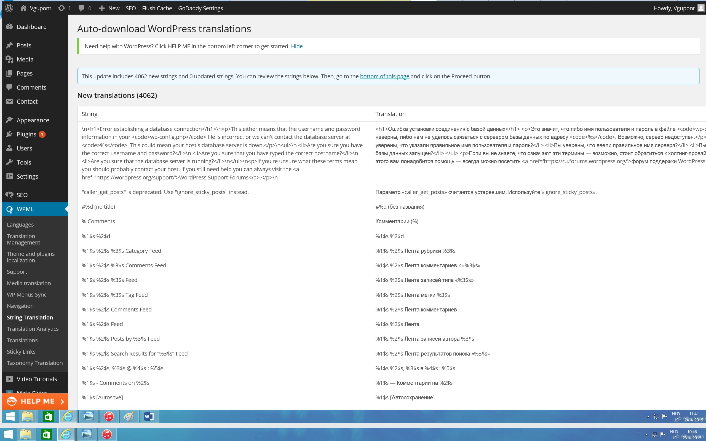Screen dimensions: 706x441
Task: Click the WordPress logo icon in admin bar
Action: (9, 8)
